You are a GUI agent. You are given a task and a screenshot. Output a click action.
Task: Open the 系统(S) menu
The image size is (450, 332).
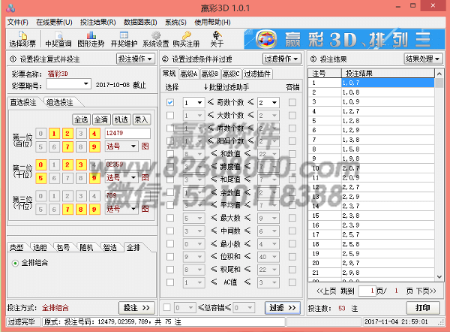[x=175, y=22]
